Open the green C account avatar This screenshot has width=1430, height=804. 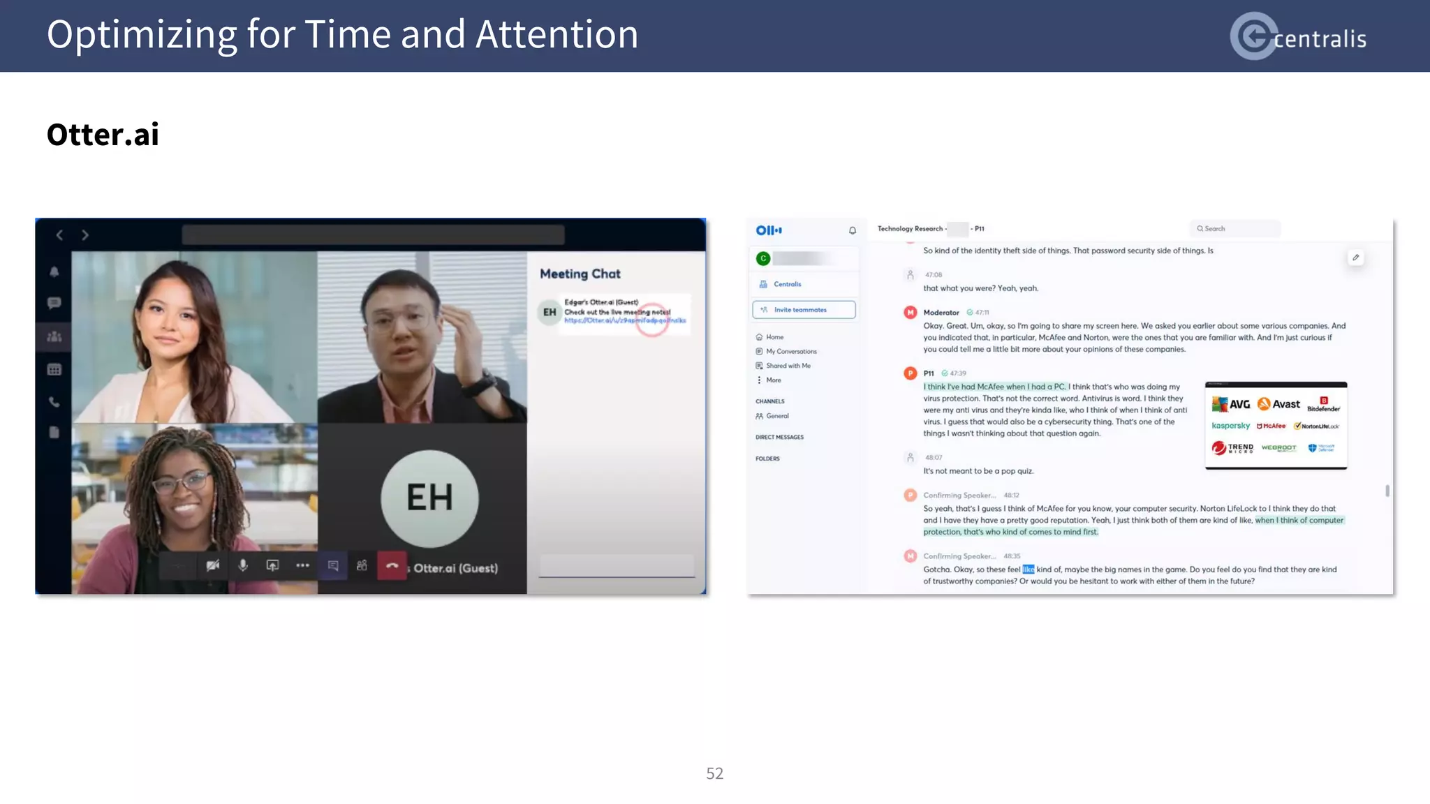click(x=763, y=259)
